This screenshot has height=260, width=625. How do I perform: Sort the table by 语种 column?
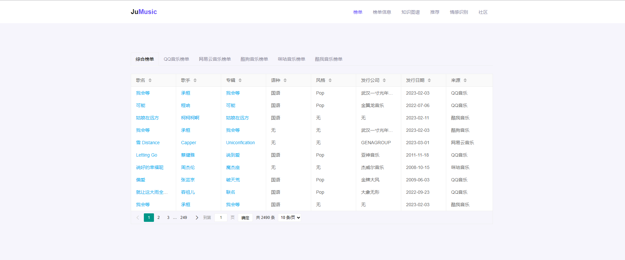[x=285, y=80]
